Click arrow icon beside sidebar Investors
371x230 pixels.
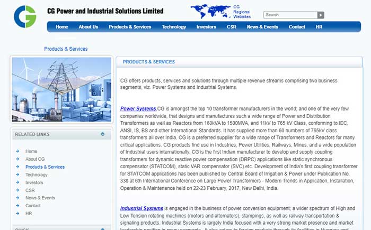pos(17,182)
